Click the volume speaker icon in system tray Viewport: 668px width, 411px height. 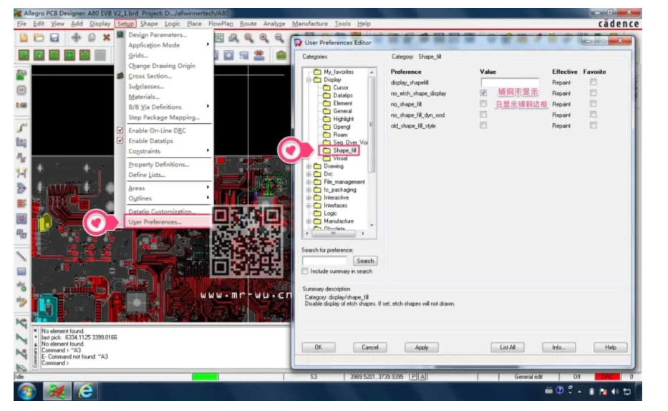pyautogui.click(x=615, y=392)
